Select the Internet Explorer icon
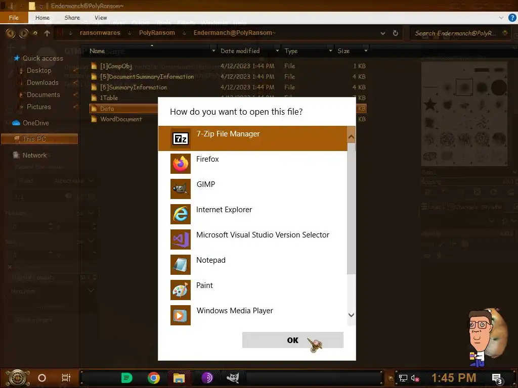 tap(181, 214)
